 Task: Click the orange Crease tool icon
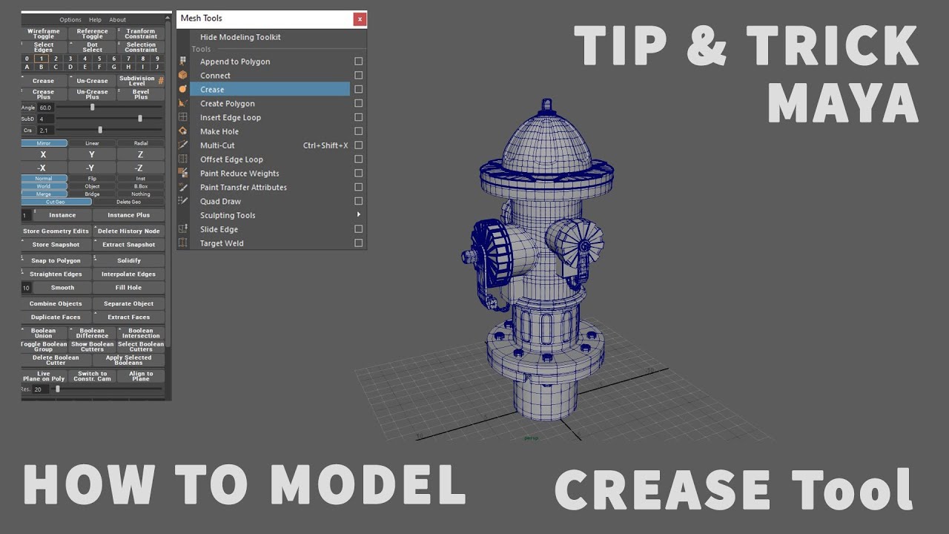click(x=183, y=89)
